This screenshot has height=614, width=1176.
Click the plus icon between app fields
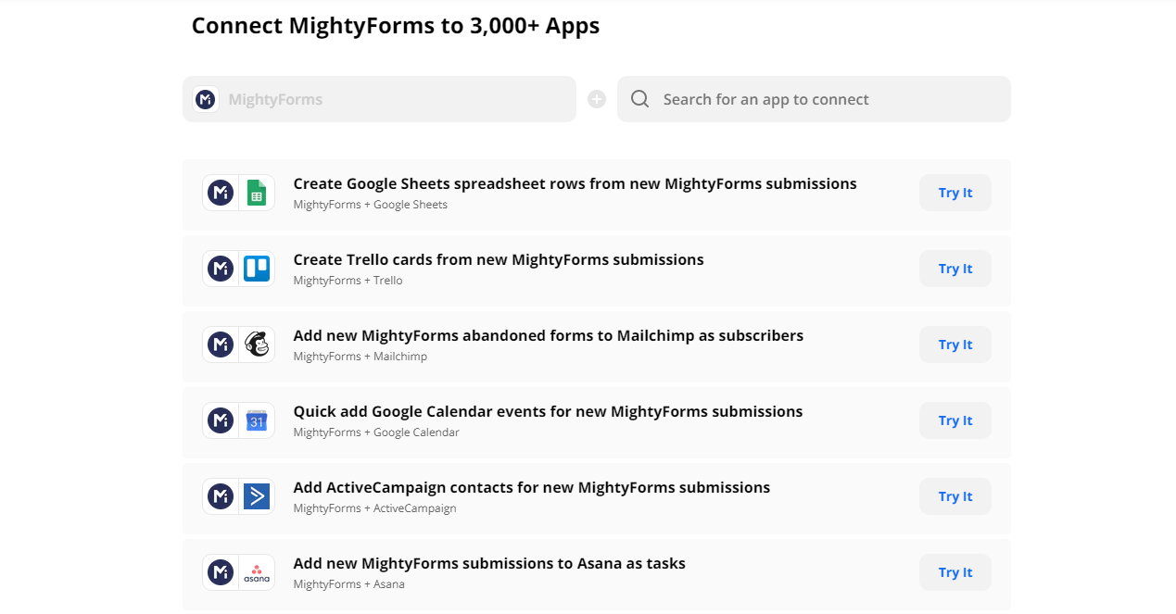click(x=597, y=99)
